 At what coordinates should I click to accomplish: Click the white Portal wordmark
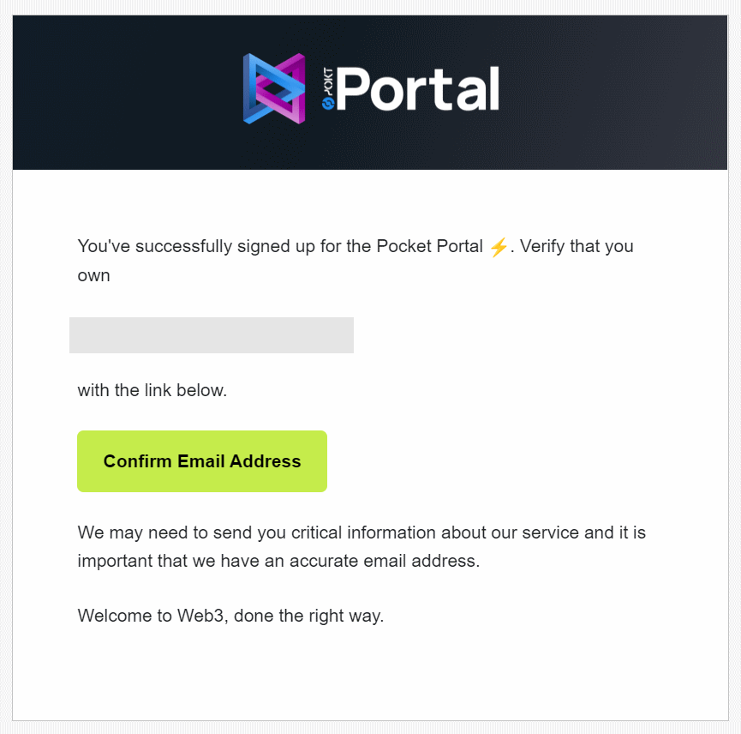tap(418, 89)
